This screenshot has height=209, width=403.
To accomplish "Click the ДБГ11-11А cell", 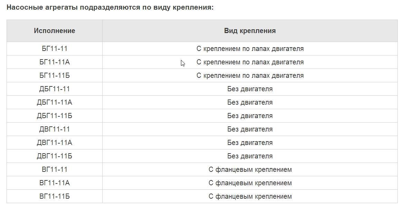I will click(55, 102).
